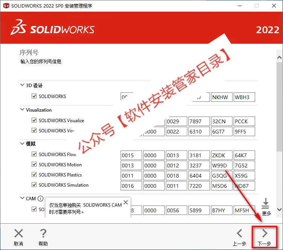Image resolution: width=283 pixels, height=250 pixels.
Task: Click the NKHW serial field
Action: click(x=222, y=97)
